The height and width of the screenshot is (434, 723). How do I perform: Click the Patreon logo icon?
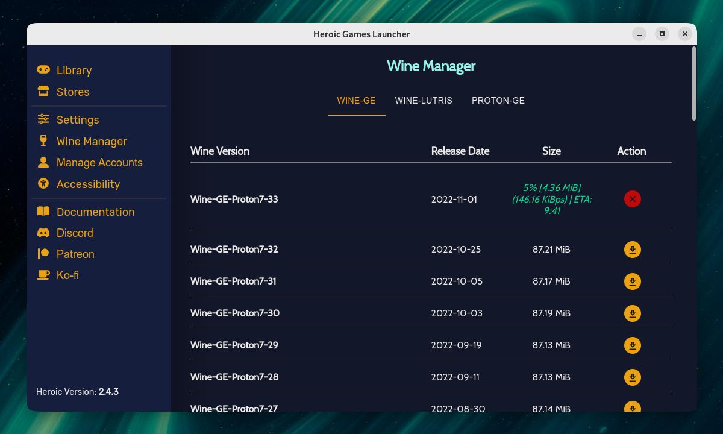[x=43, y=254]
